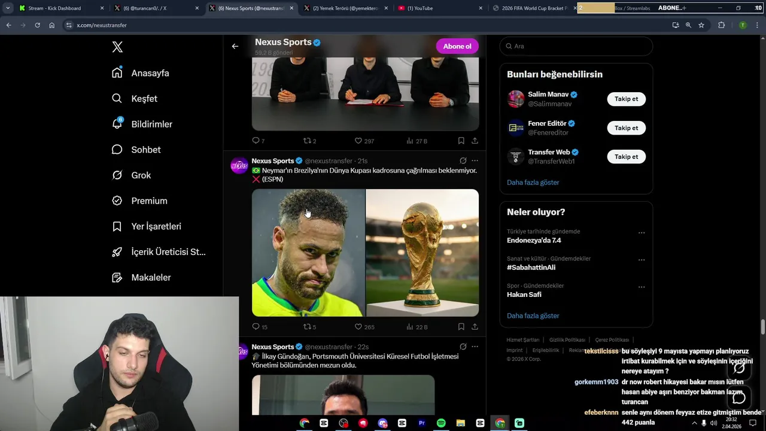Bookmark this page with star icon
This screenshot has width=766, height=431.
tap(701, 25)
